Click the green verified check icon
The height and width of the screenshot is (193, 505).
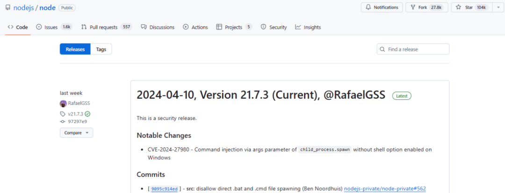click(x=87, y=114)
